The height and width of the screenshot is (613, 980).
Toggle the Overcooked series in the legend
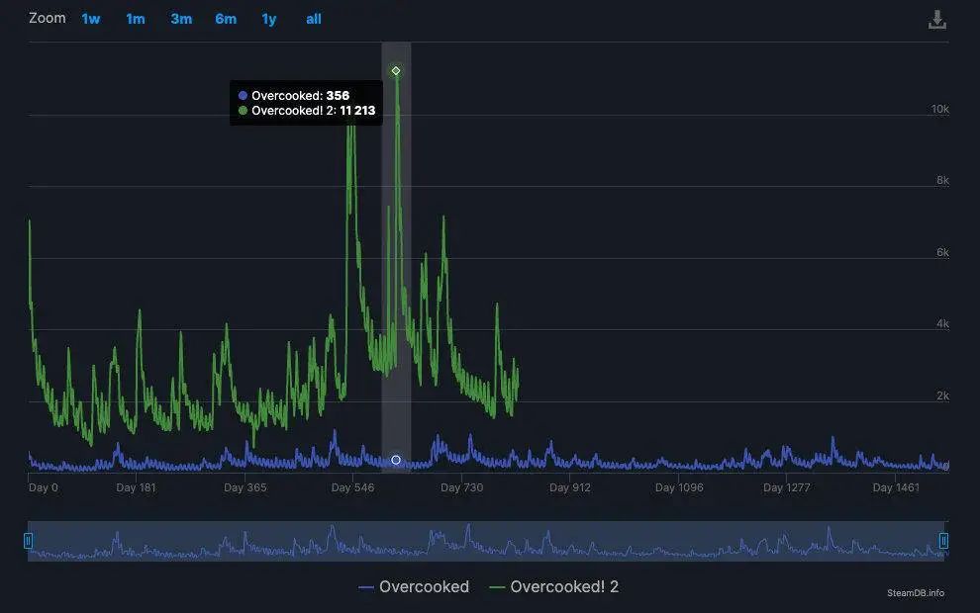coord(414,586)
